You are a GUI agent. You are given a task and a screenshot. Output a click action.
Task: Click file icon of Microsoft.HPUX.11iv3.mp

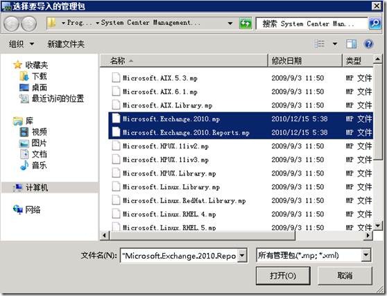[116, 159]
